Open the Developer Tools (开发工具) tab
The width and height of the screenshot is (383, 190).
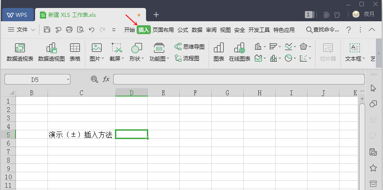click(259, 30)
